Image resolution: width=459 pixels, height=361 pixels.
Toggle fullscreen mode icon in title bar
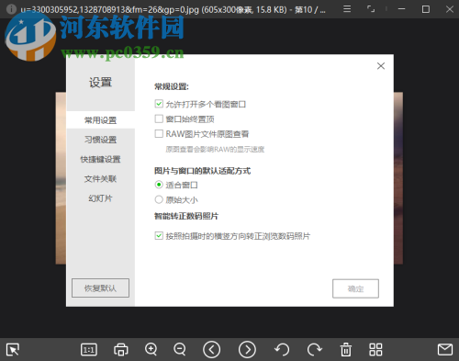pos(371,9)
